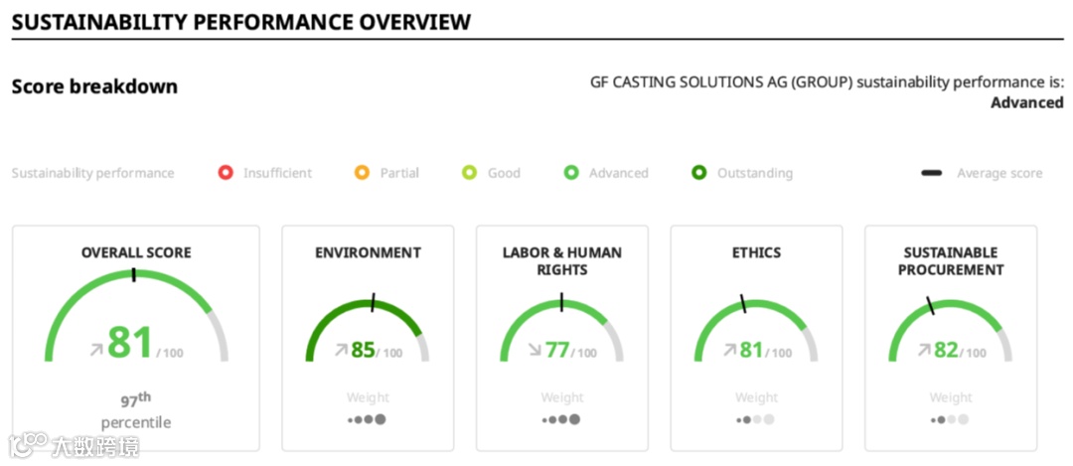Click the Weight label under Environment
The height and width of the screenshot is (466, 1073).
coord(368,397)
